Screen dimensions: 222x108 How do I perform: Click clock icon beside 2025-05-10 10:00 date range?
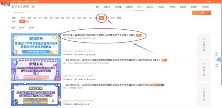point(64,101)
